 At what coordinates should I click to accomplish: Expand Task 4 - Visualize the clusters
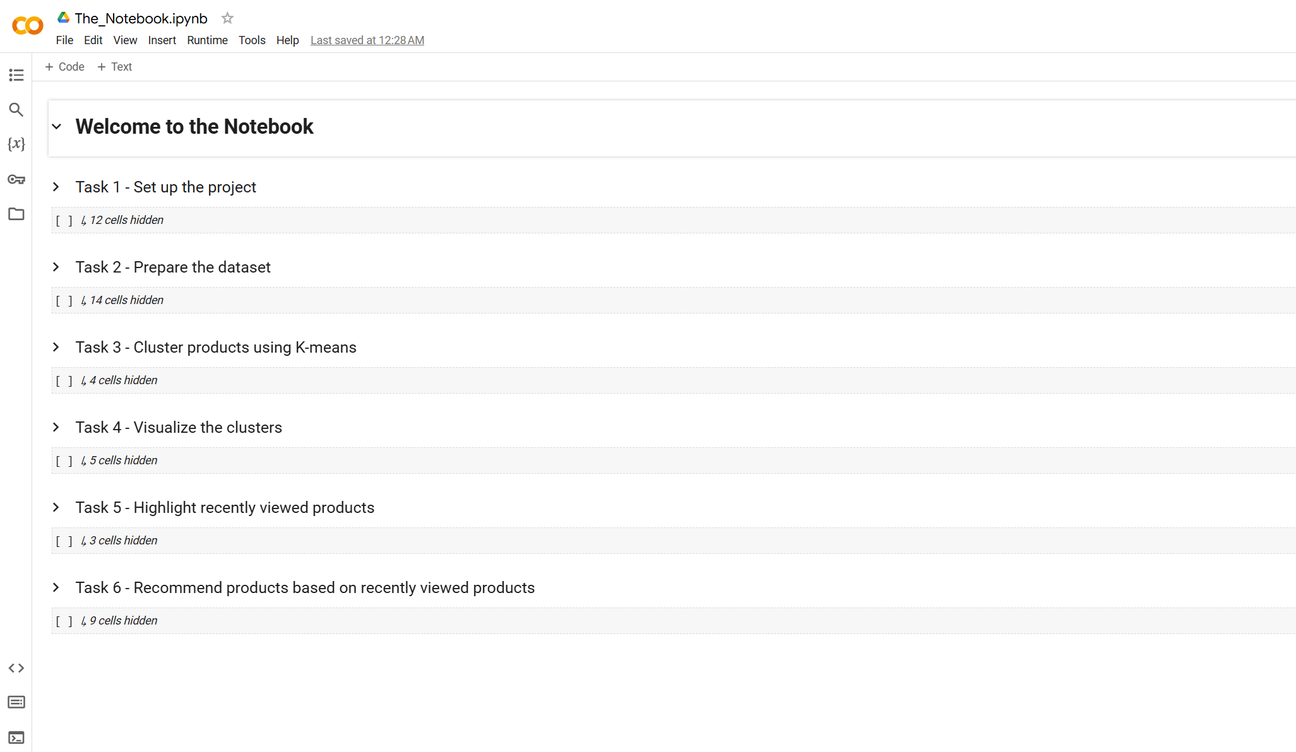click(56, 428)
